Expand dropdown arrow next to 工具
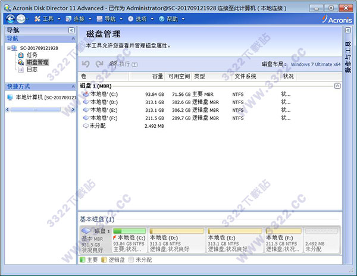 click(x=59, y=19)
